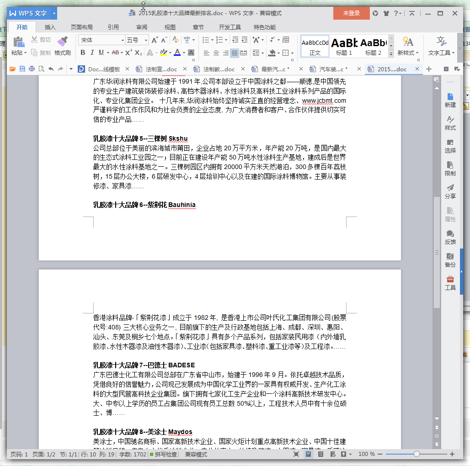Apply the 标题 2 heading style

click(x=373, y=46)
